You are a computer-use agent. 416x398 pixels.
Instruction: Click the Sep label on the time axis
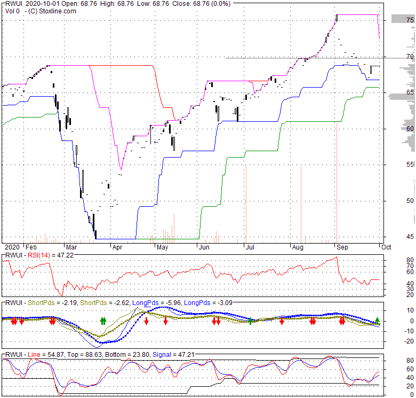[x=342, y=247]
